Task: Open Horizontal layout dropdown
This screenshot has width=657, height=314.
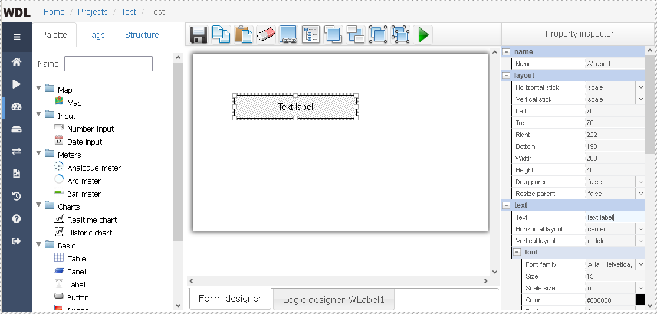Action: 640,229
